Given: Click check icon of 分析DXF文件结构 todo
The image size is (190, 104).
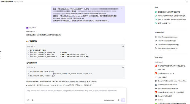Looking at the screenshot, I should [156, 20].
